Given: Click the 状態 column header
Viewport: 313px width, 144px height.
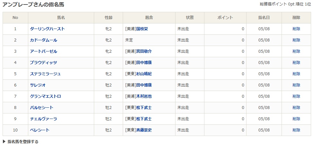Looking at the screenshot, I should pos(190,18).
